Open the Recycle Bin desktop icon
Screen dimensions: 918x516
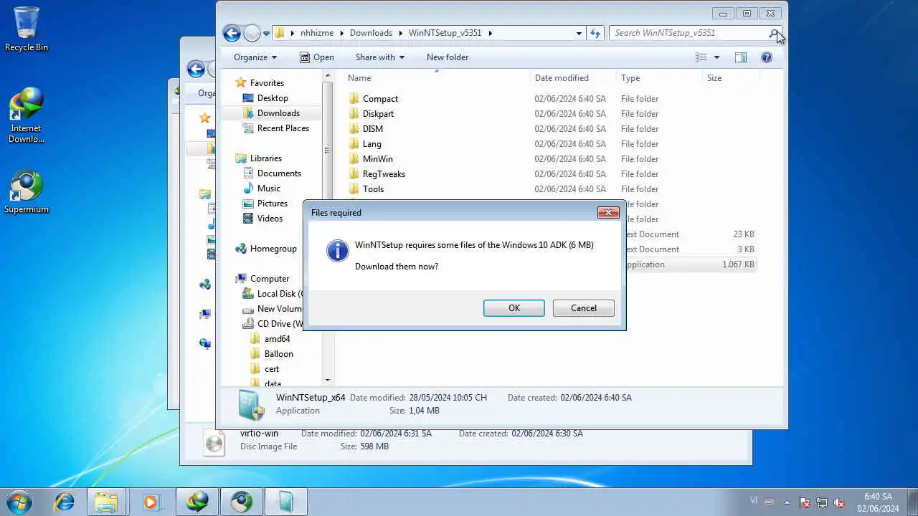pos(27,30)
